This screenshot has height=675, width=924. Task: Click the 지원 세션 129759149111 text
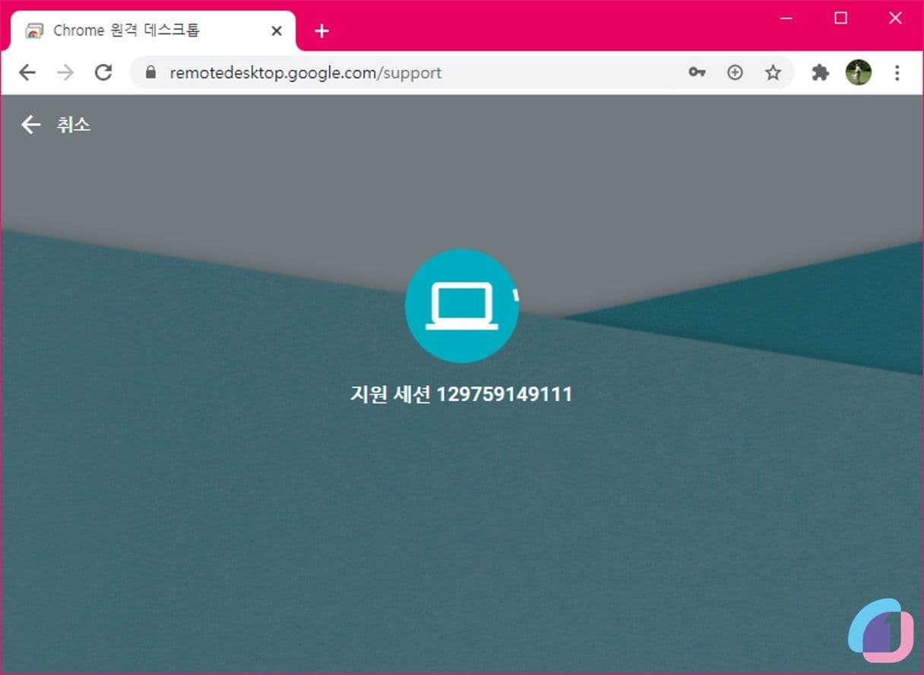[461, 394]
